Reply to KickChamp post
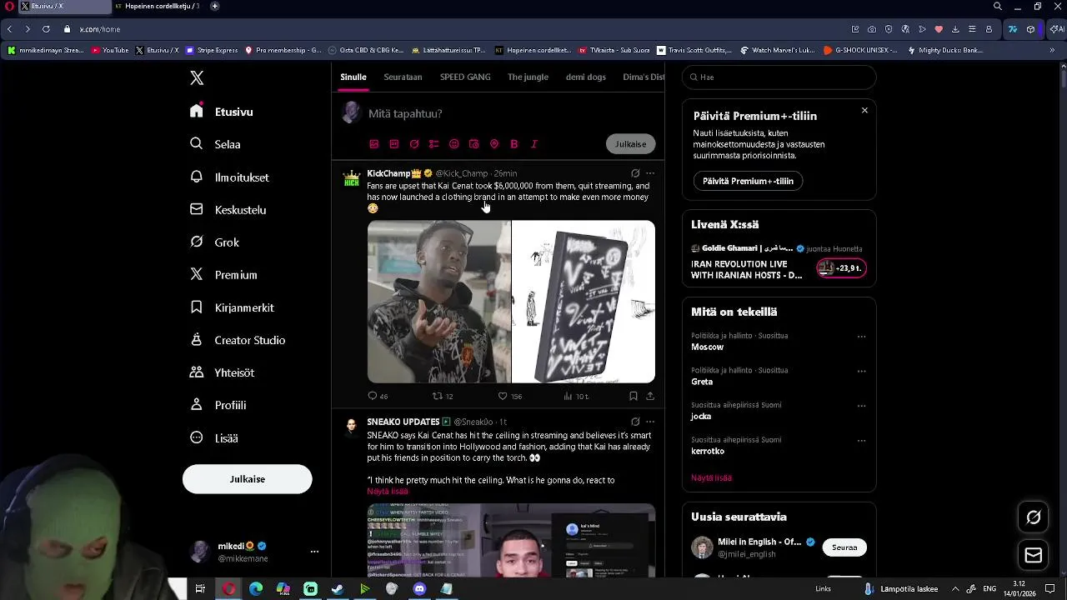 pyautogui.click(x=378, y=396)
